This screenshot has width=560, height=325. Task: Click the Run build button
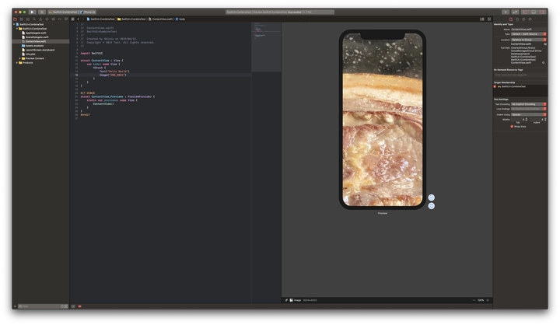[x=32, y=12]
